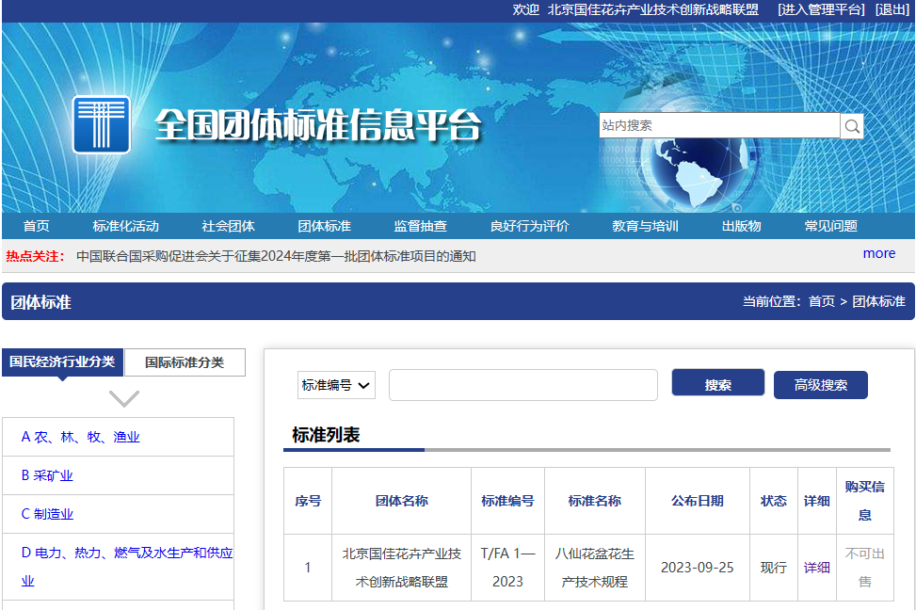Click the more link for hot topics
This screenshot has width=916, height=610.
click(x=879, y=253)
